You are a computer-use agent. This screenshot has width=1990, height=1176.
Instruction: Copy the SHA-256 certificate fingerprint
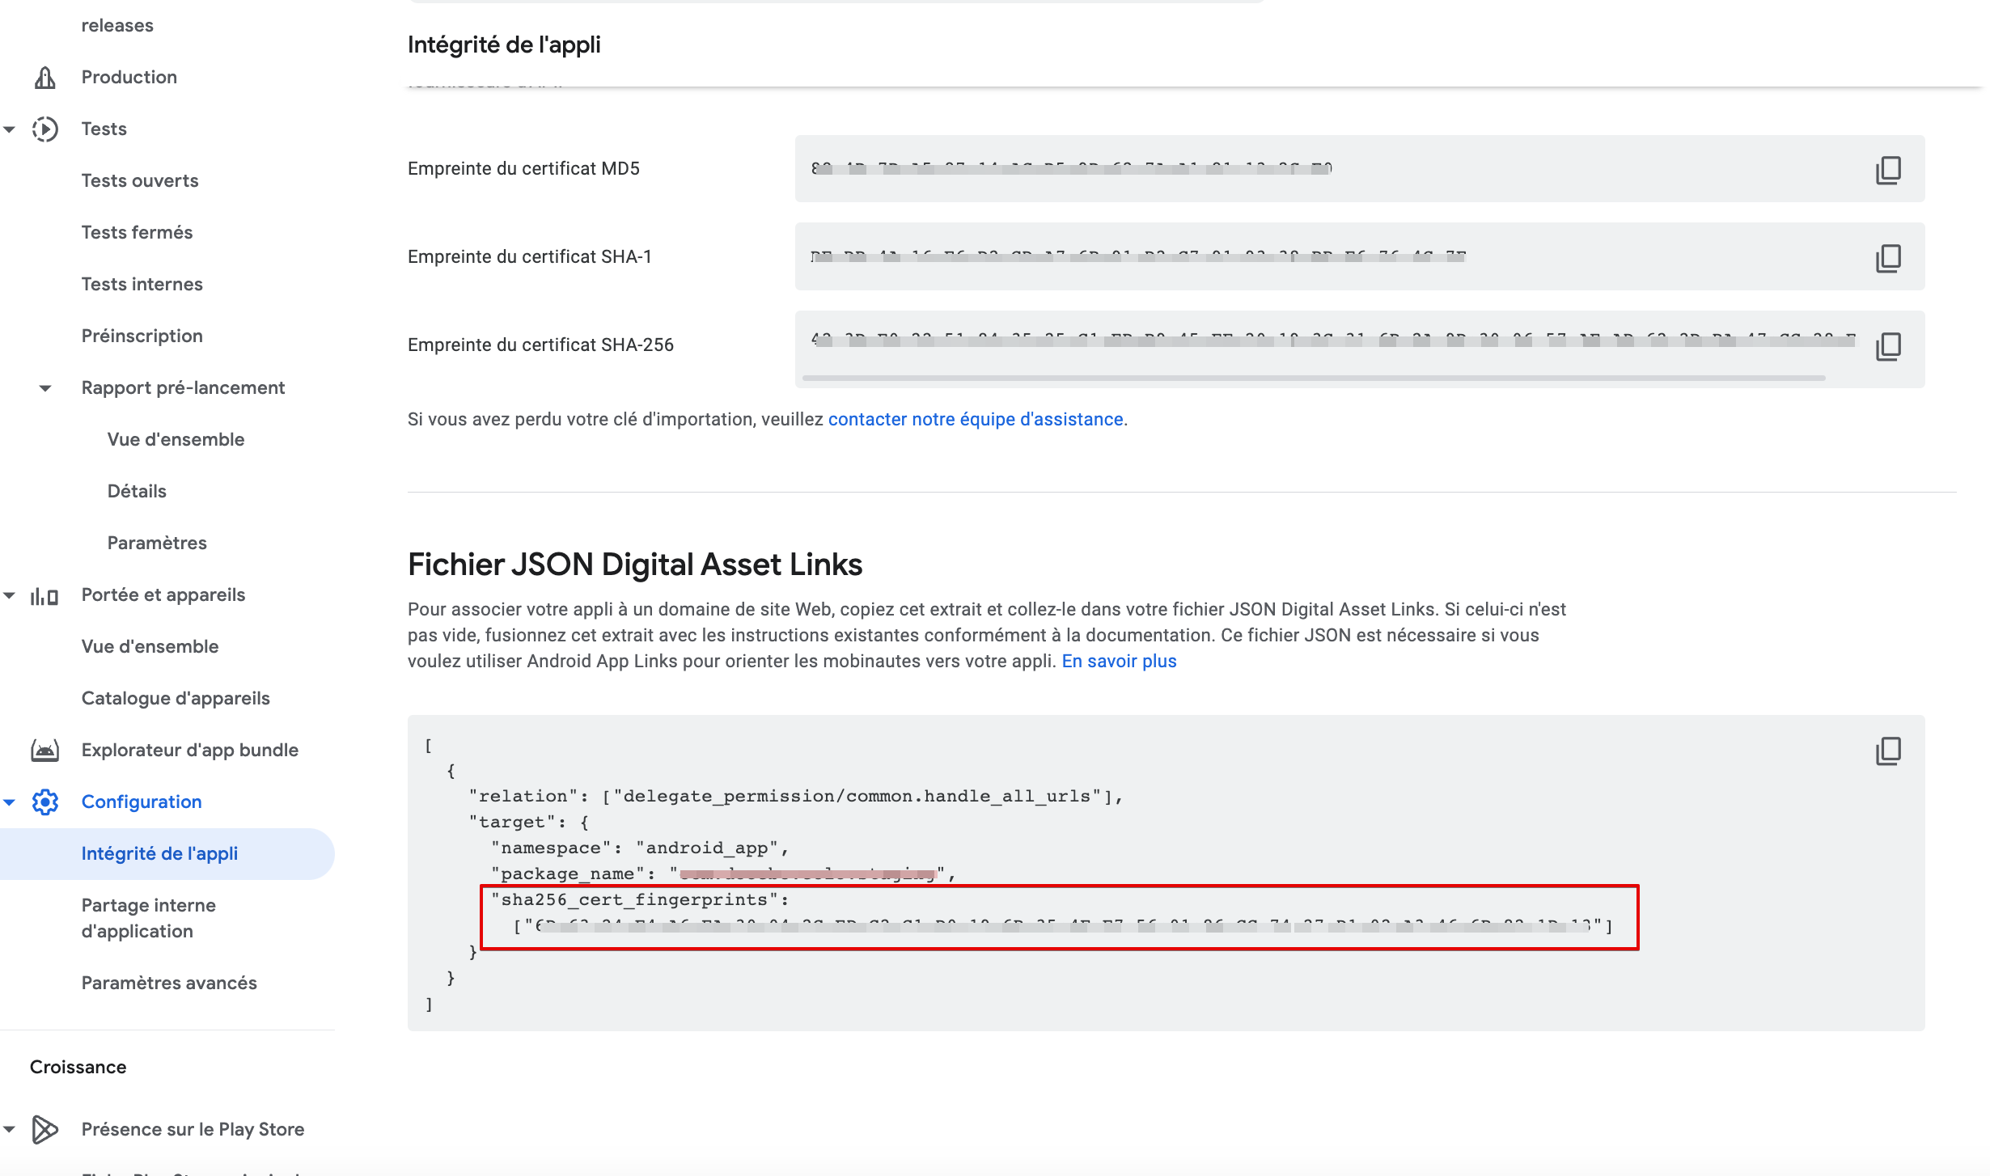point(1888,346)
